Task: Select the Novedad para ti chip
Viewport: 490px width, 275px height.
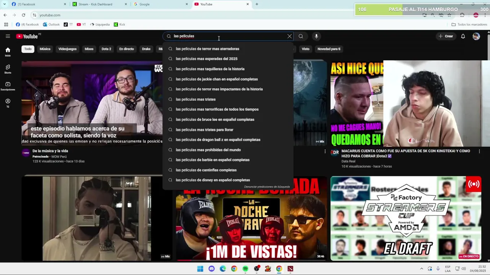Action: [329, 49]
